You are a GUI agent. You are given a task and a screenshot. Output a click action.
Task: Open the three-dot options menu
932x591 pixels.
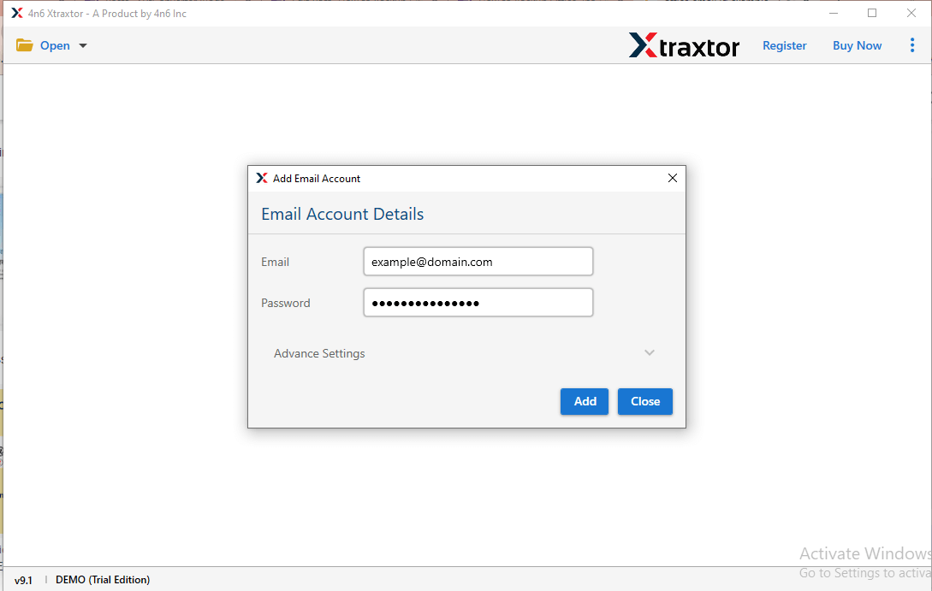coord(912,44)
